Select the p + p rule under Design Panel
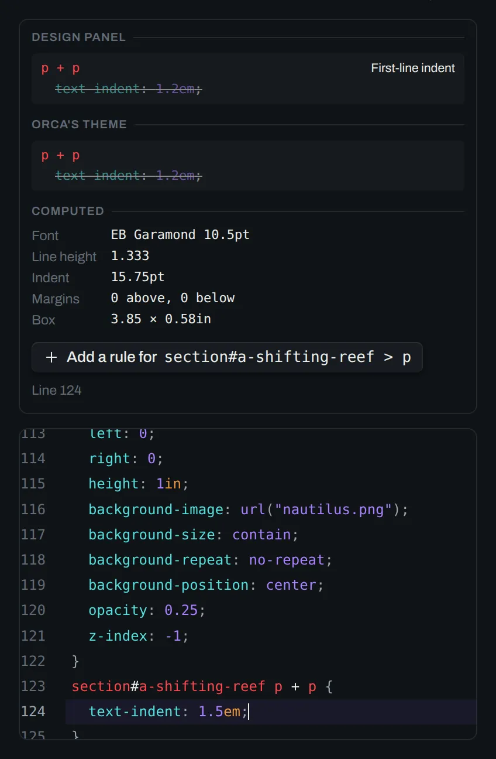Viewport: 496px width, 759px height. point(61,69)
